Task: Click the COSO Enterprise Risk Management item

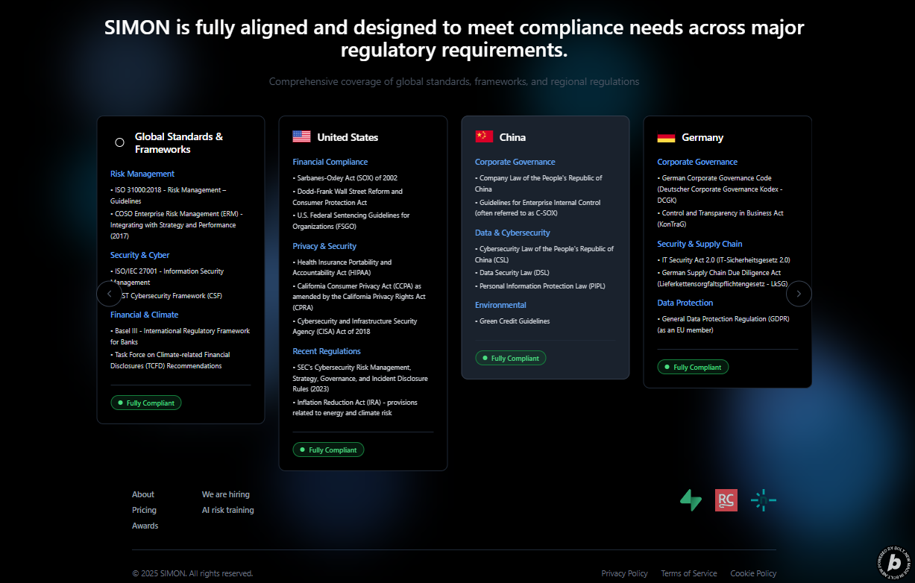Action: (x=177, y=224)
